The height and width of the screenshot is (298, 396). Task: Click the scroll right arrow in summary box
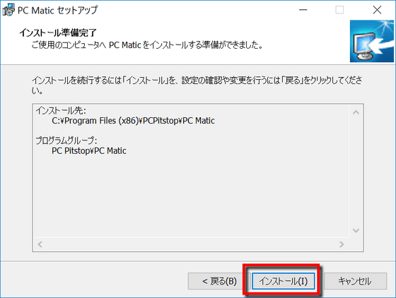click(x=342, y=244)
